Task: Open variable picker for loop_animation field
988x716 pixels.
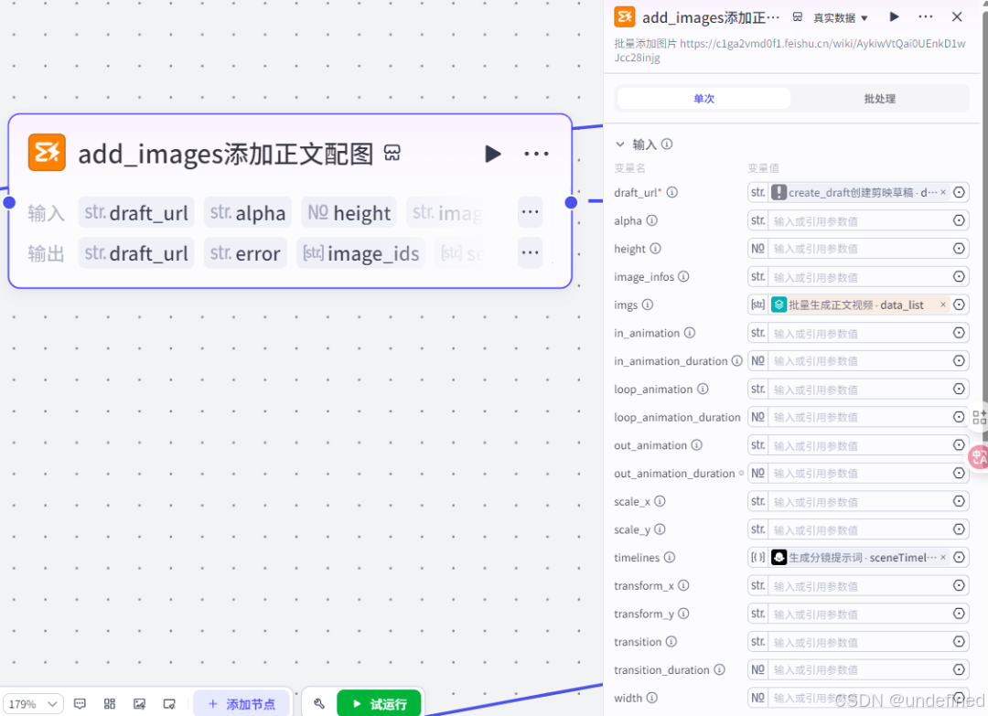Action: click(959, 389)
